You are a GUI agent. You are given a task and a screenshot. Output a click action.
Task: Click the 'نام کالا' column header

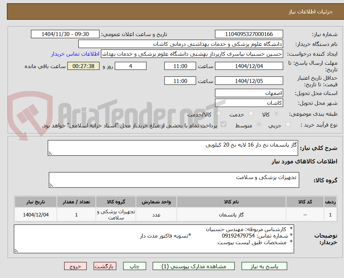(231, 202)
